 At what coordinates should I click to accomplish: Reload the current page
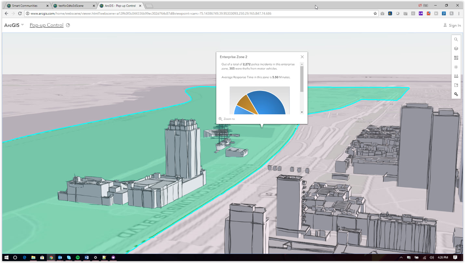pyautogui.click(x=20, y=13)
